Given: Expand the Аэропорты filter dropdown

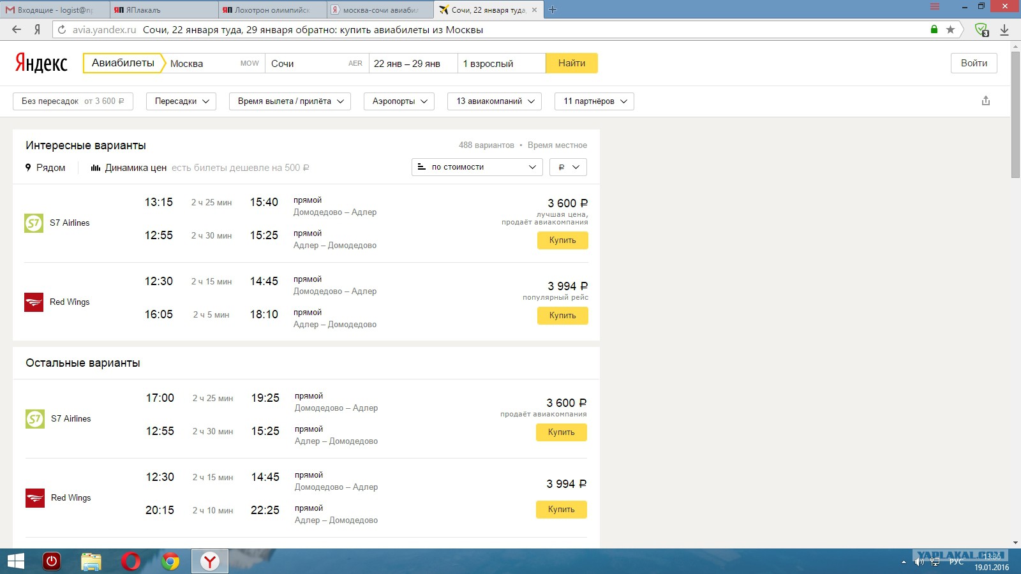Looking at the screenshot, I should [399, 101].
